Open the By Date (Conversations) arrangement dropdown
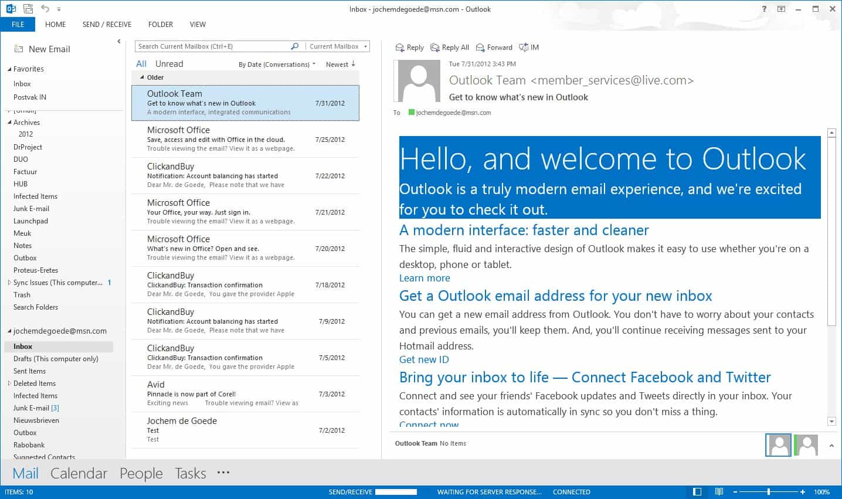 pos(277,65)
